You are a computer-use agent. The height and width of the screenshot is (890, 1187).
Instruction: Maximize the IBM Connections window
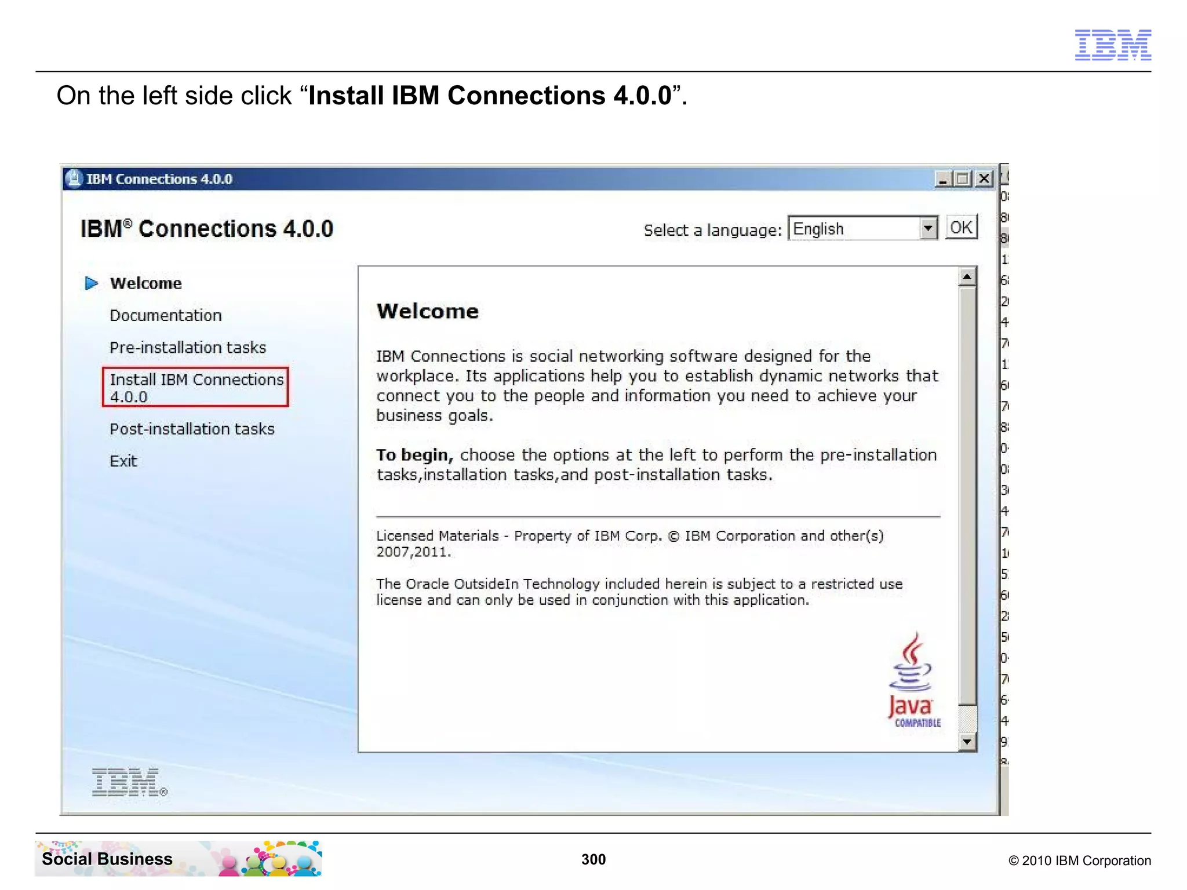point(963,178)
